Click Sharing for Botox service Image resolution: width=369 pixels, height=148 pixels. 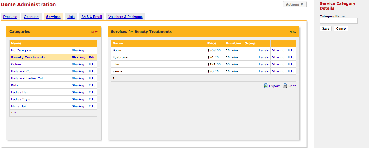[278, 50]
